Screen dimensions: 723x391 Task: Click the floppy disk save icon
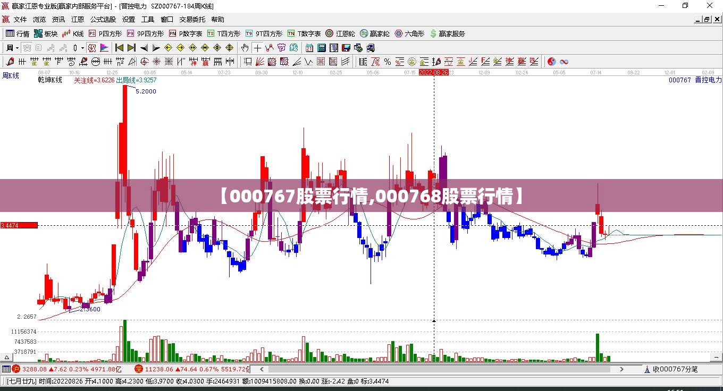coord(346,48)
